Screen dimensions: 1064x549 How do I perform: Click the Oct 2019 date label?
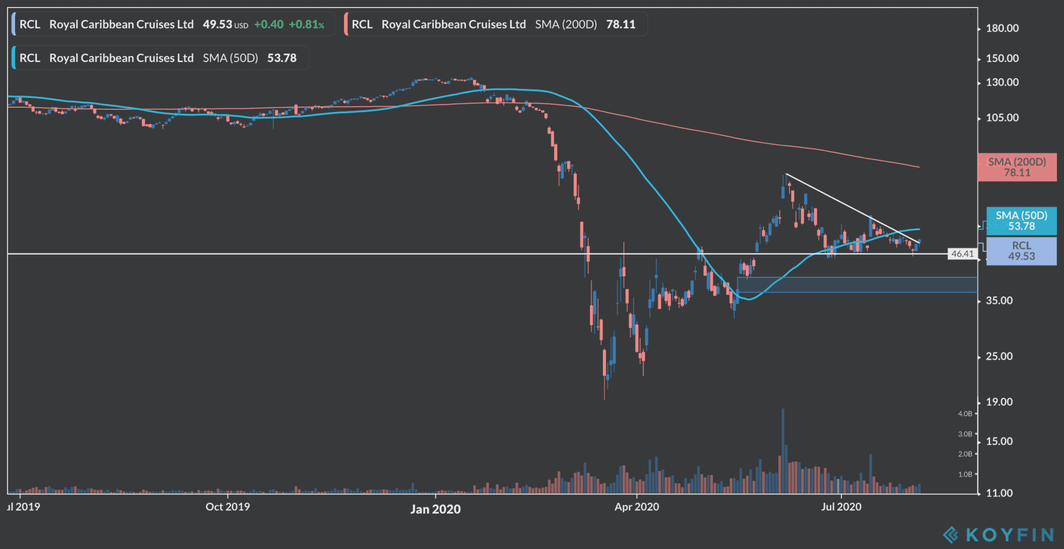(x=228, y=507)
